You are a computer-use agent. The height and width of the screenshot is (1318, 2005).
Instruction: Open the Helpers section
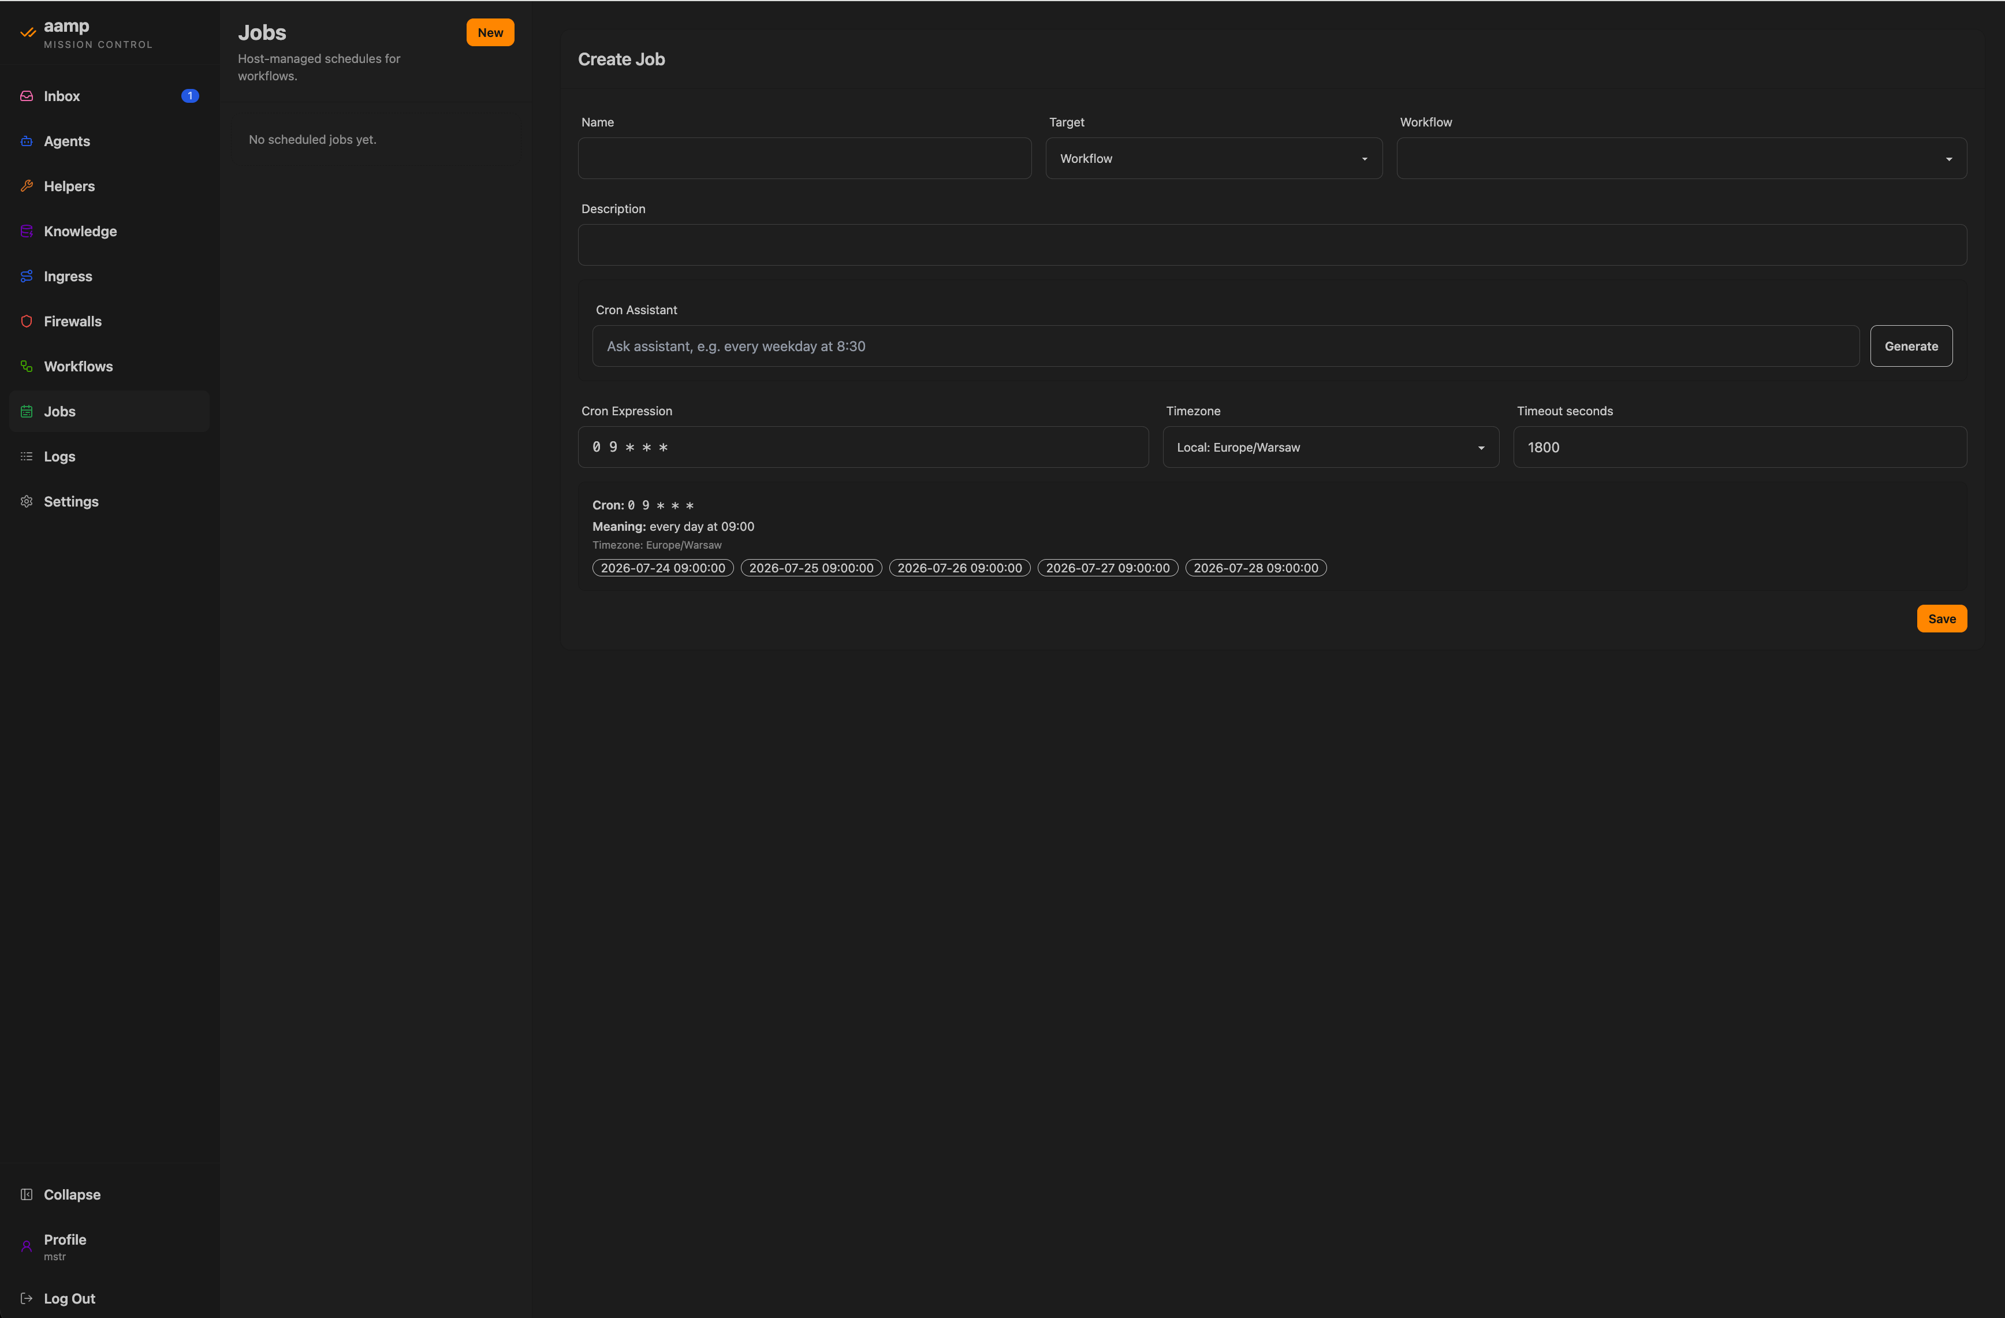click(x=110, y=186)
